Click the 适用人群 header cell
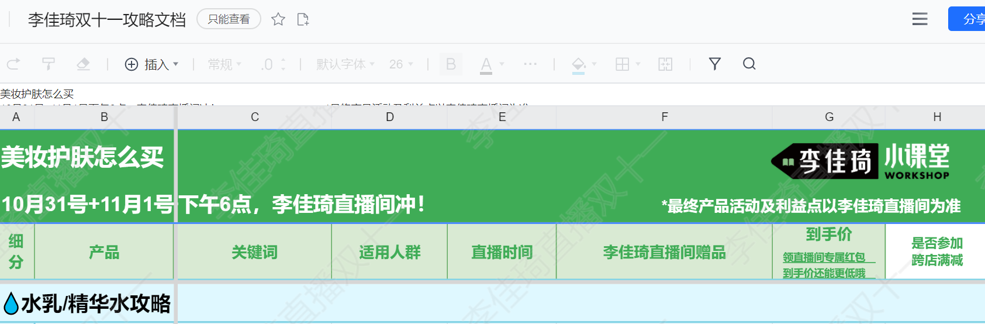 (x=389, y=252)
